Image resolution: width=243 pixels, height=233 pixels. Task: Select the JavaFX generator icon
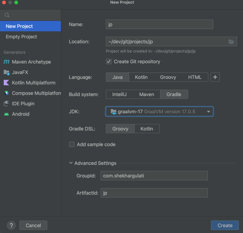[x=6, y=72]
